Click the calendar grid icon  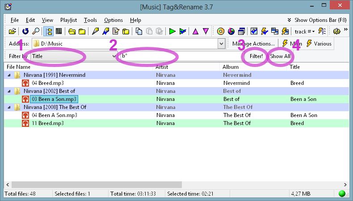click(x=241, y=31)
